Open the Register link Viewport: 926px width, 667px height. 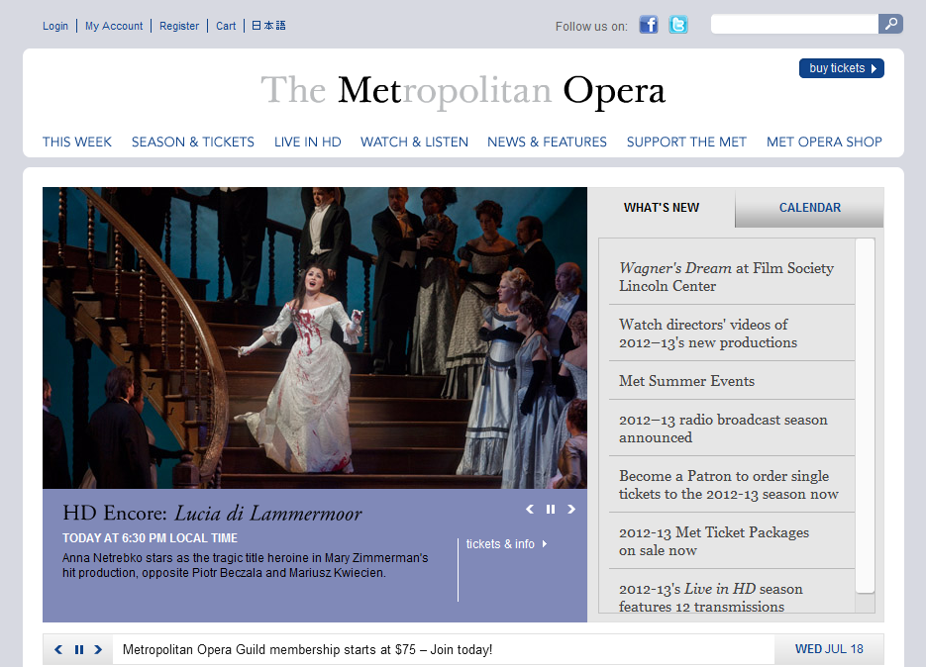(x=179, y=26)
